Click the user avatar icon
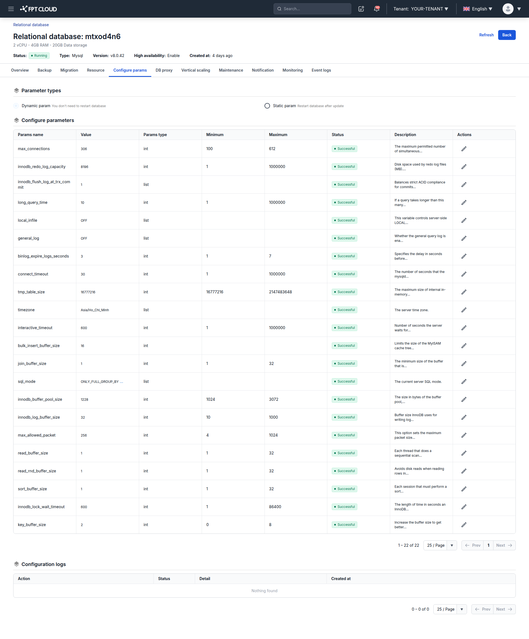Image resolution: width=529 pixels, height=639 pixels. [508, 9]
